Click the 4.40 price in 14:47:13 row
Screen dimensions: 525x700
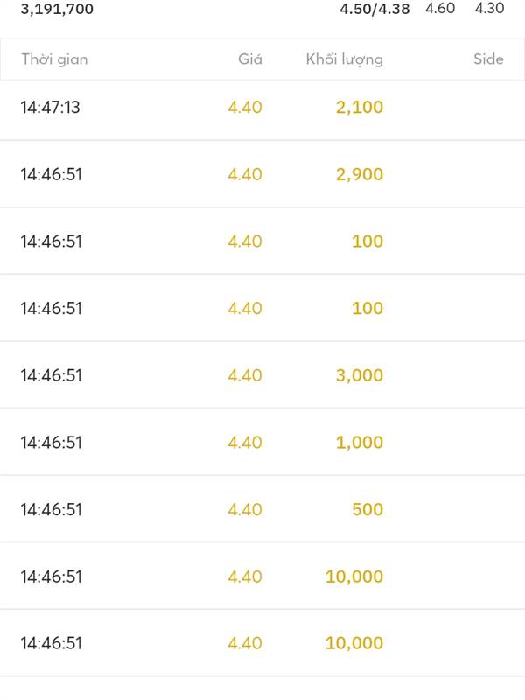(x=245, y=107)
